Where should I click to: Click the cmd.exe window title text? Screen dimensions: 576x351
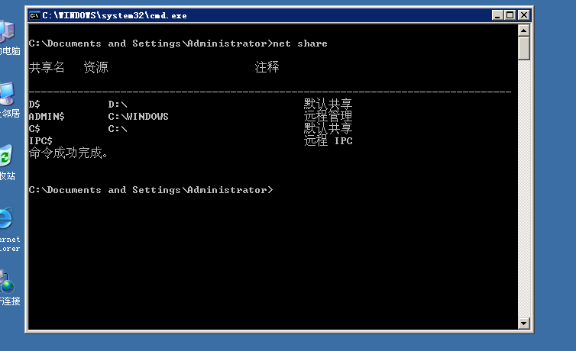click(x=115, y=15)
